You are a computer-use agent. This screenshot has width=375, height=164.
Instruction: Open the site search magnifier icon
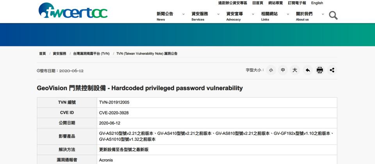click(x=333, y=15)
